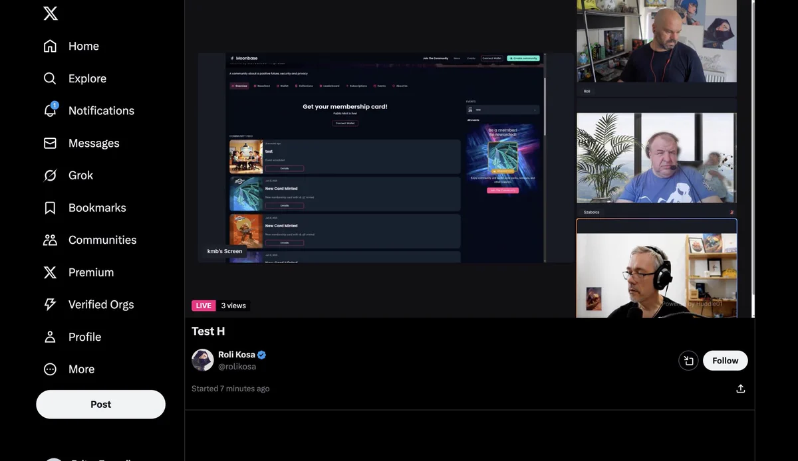Click Roli Kosa profile avatar
Screen dimensions: 798x461
pyautogui.click(x=203, y=360)
